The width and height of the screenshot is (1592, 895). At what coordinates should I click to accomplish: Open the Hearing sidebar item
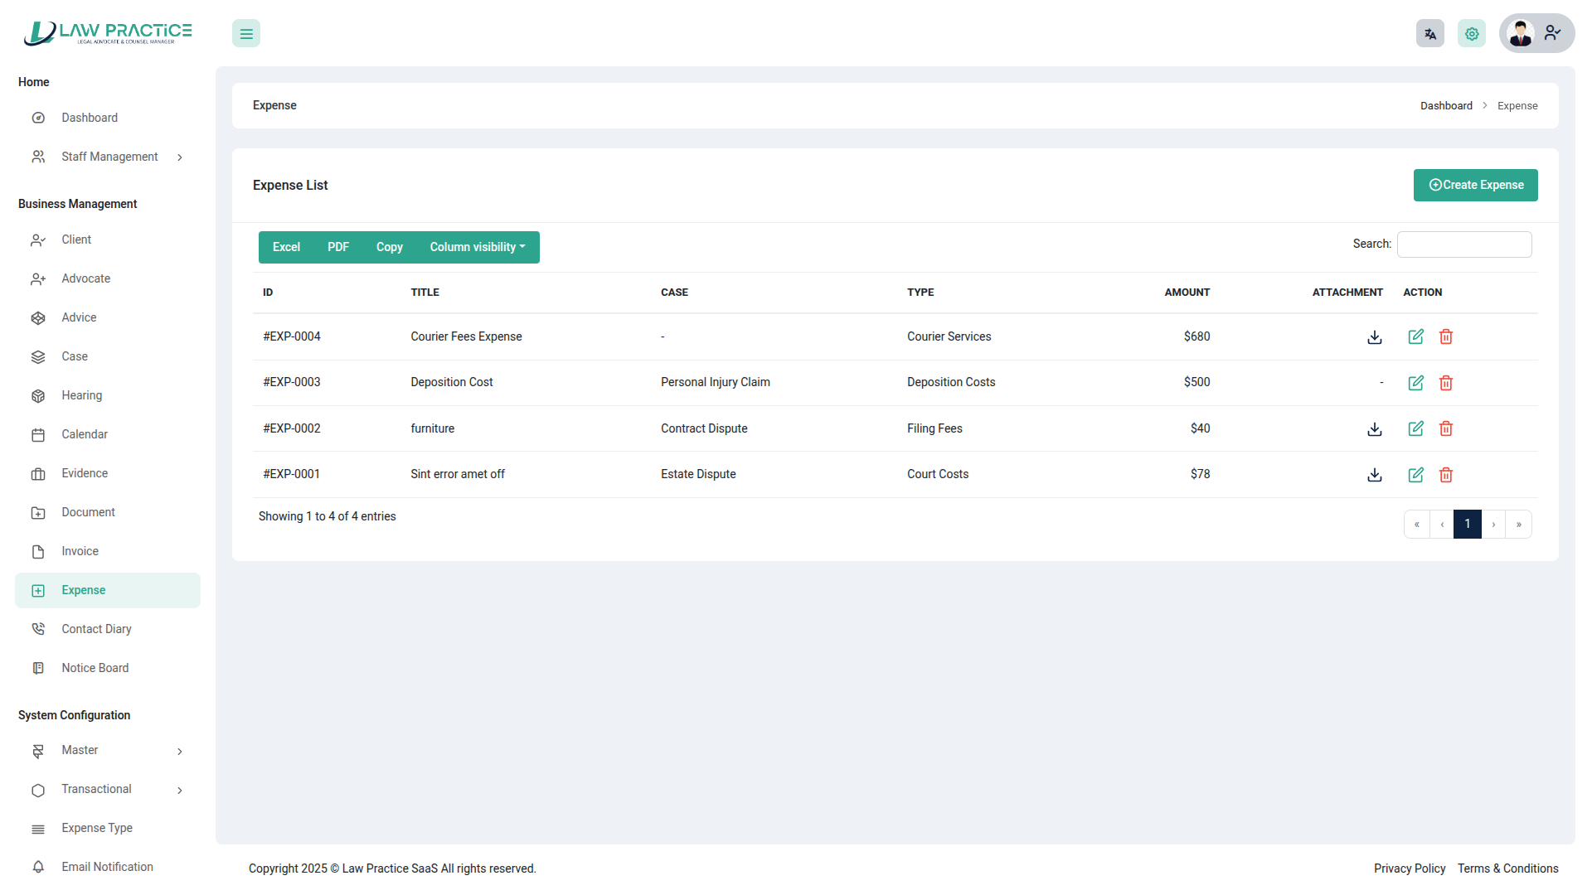[81, 395]
